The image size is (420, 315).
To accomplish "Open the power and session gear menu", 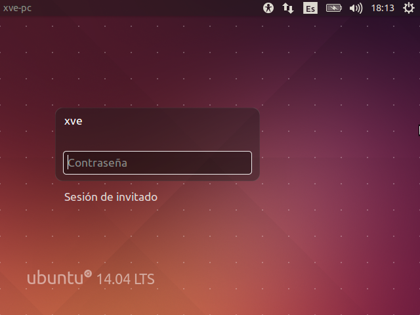I will click(x=409, y=8).
